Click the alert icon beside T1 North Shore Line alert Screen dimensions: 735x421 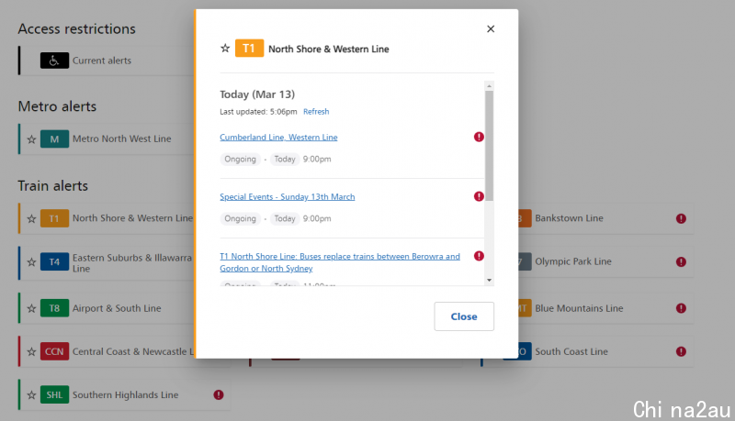click(x=479, y=256)
